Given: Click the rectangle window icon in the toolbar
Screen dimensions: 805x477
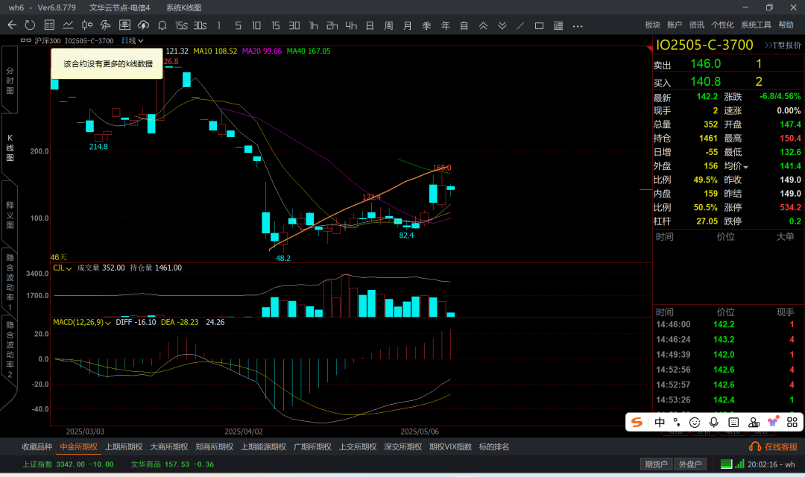Looking at the screenshot, I should click(x=539, y=25).
